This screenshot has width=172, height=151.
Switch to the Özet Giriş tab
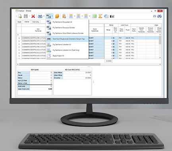[36, 22]
